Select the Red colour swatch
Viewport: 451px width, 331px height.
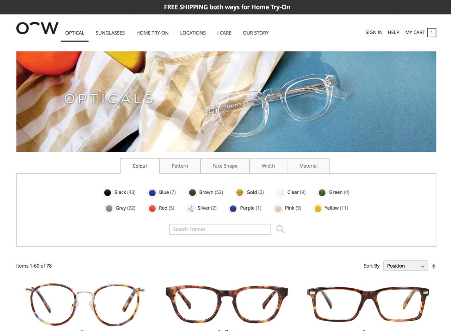point(152,208)
